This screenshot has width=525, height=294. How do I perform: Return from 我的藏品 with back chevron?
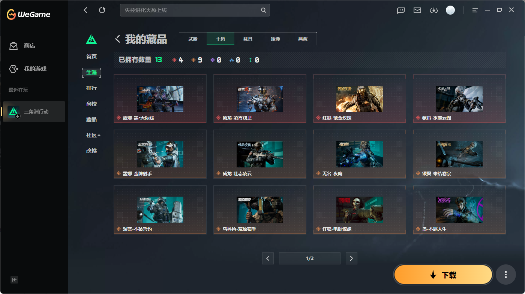(x=118, y=39)
